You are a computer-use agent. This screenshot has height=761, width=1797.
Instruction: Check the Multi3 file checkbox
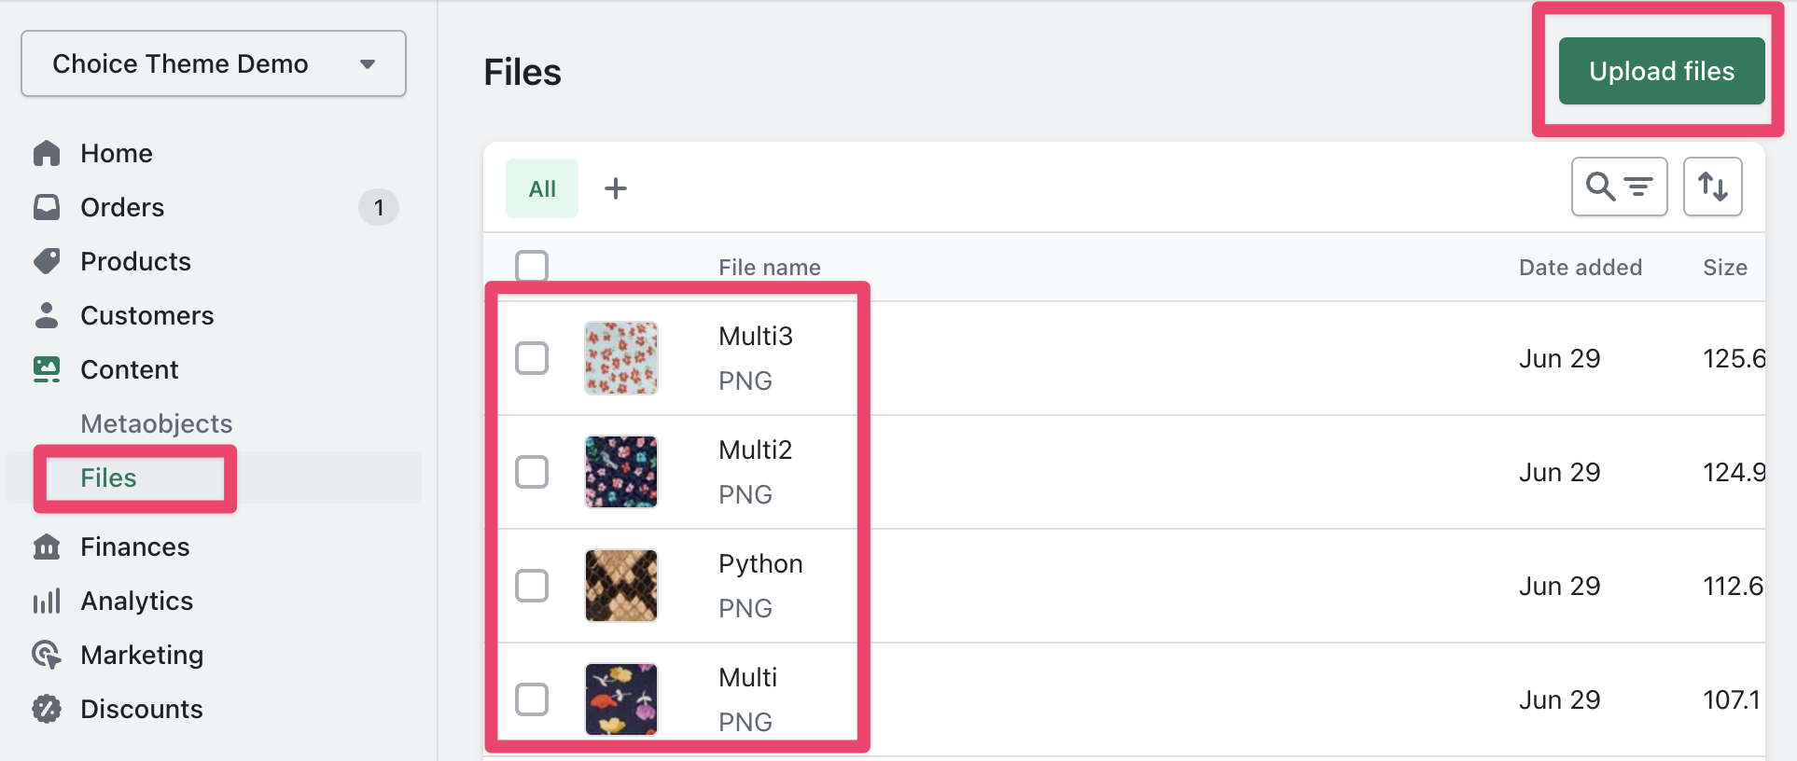[x=532, y=358]
